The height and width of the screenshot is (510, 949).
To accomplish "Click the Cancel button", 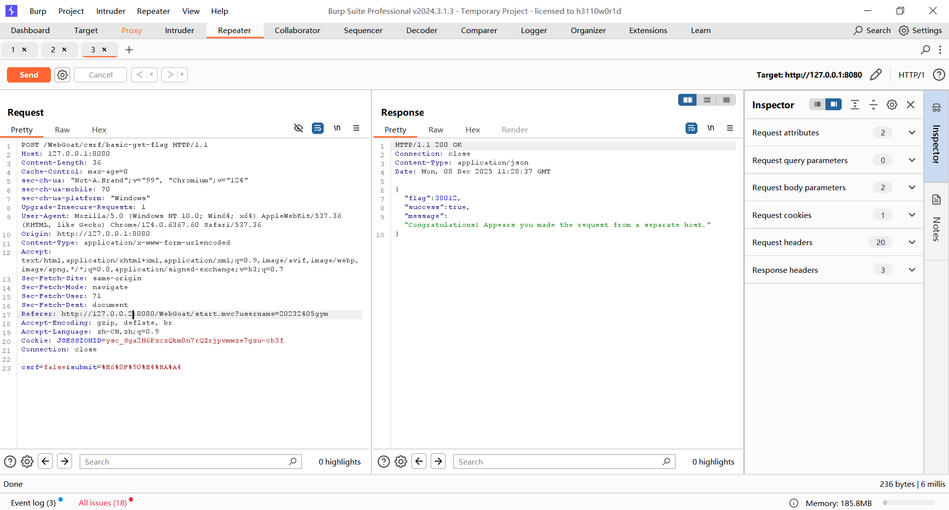I will point(100,75).
